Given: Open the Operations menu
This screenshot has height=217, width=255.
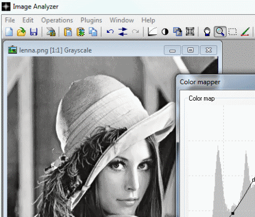Looking at the screenshot, I should pyautogui.click(x=57, y=20).
